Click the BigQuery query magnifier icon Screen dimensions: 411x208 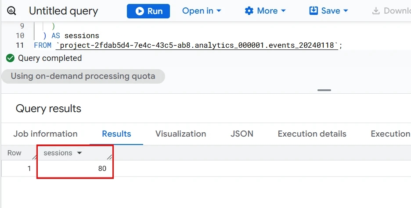11,11
